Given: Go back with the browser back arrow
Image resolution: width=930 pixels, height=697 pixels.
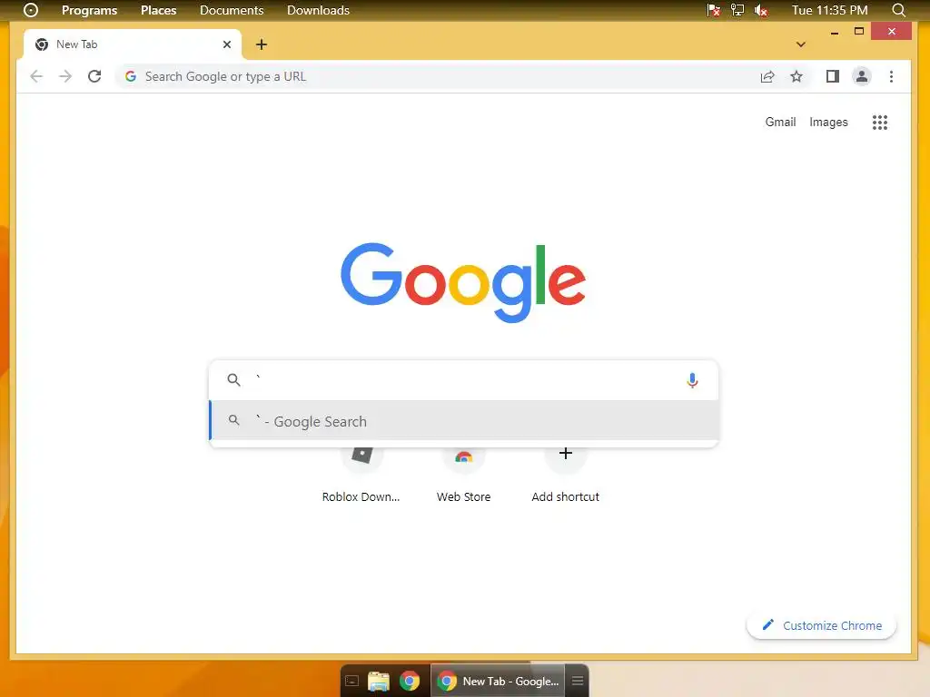Looking at the screenshot, I should (x=36, y=76).
